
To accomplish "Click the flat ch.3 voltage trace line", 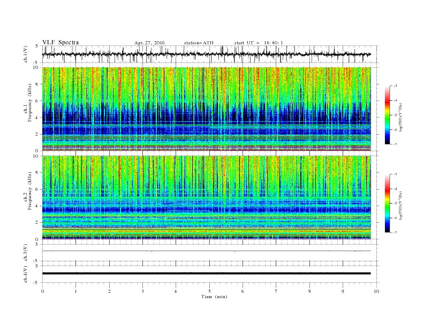I will pos(206,251).
